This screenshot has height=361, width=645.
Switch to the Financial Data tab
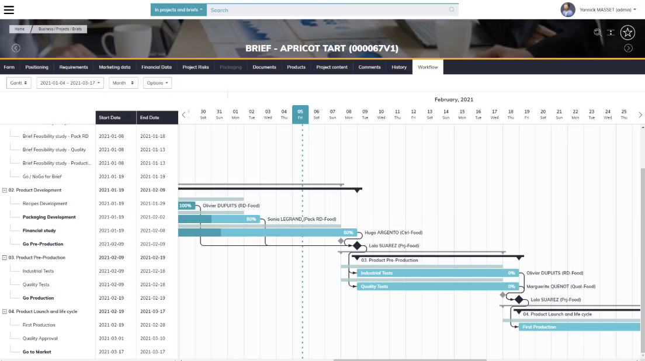click(157, 67)
